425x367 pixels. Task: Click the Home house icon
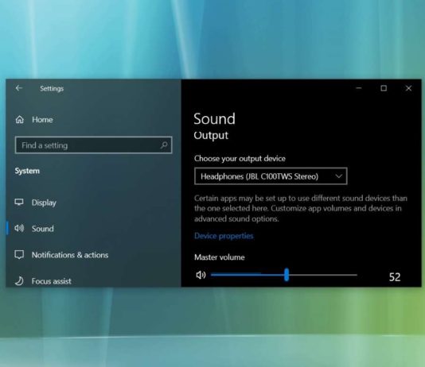20,119
